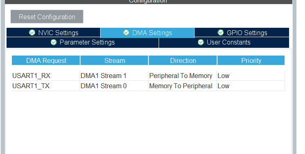Select the USART1_RX DMA request row
The width and height of the screenshot is (305, 154).
tap(148, 76)
